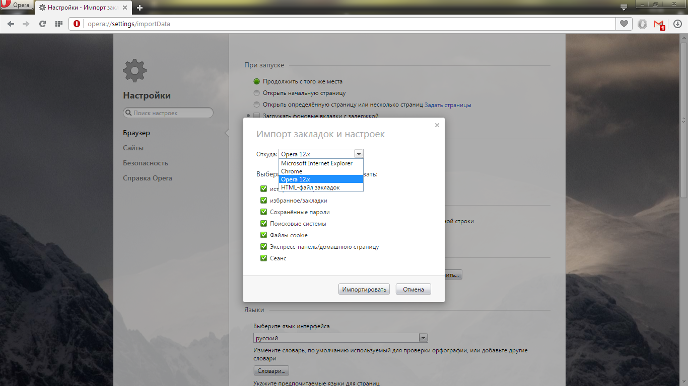Image resolution: width=688 pixels, height=386 pixels.
Task: Uncheck the Сохранённые пароли checkbox
Action: (263, 212)
